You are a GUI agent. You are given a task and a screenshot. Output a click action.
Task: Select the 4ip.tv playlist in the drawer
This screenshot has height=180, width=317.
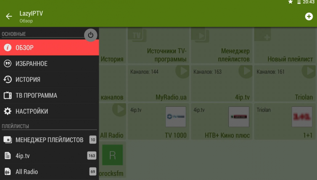click(49, 156)
